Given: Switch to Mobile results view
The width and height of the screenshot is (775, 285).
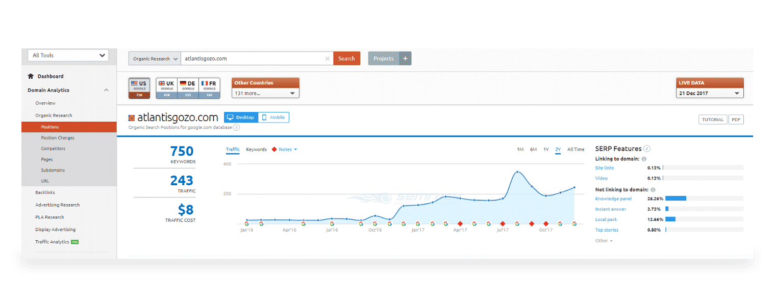Looking at the screenshot, I should pos(273,118).
